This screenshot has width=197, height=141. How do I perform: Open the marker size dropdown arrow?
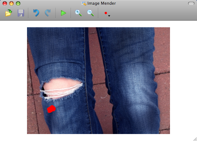pyautogui.click(x=109, y=16)
